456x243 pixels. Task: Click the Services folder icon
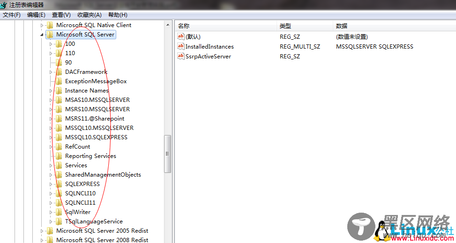pyautogui.click(x=59, y=165)
